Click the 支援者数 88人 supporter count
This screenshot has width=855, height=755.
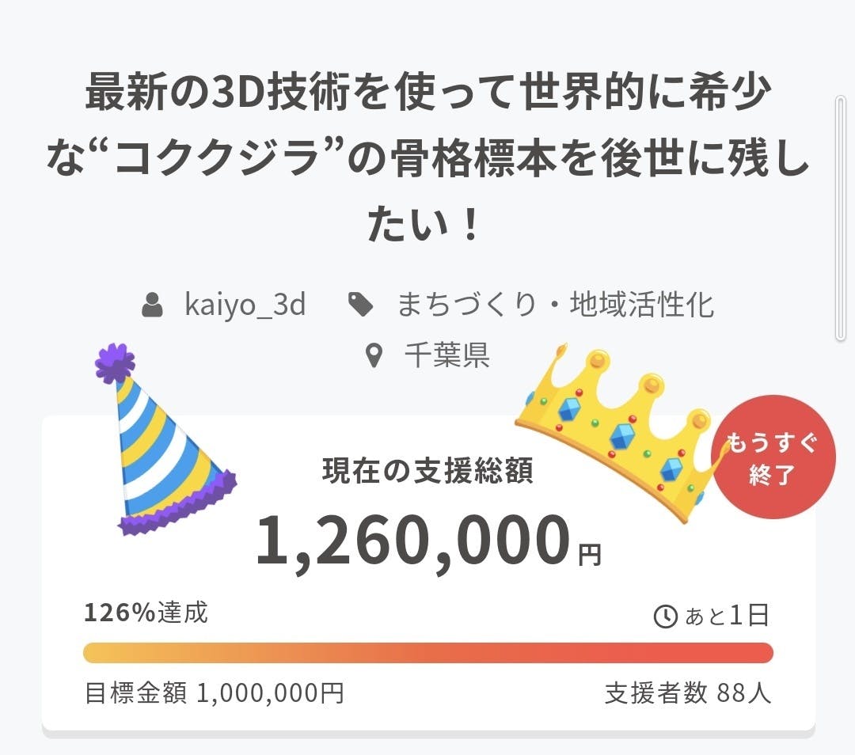687,693
